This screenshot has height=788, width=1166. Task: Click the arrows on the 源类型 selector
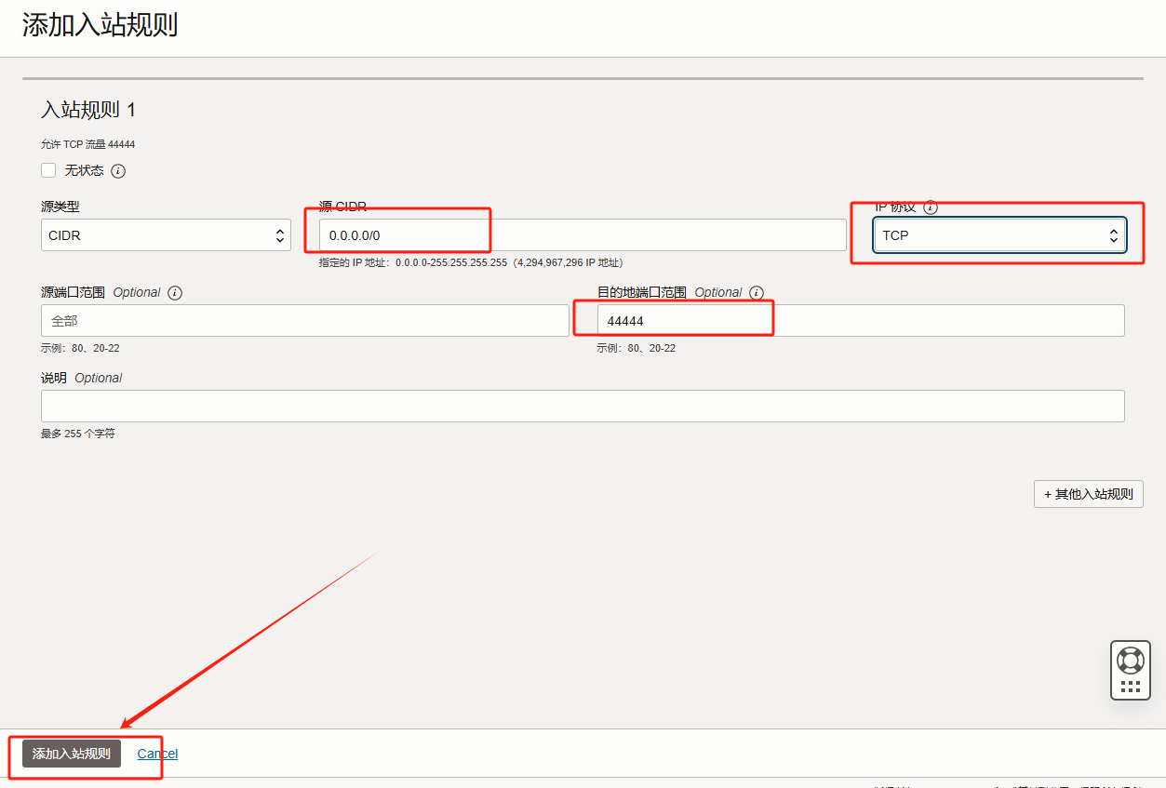[280, 235]
